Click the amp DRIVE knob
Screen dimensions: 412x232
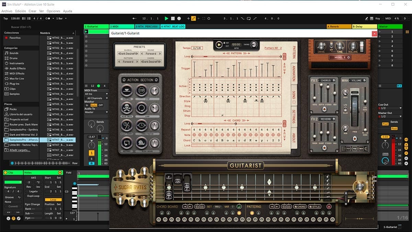321,46
